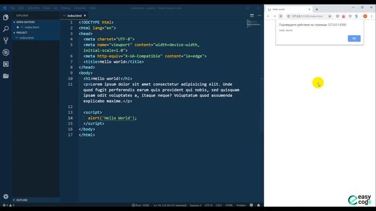
Task: Click the UTF-8 encoding status item
Action: pos(209,205)
